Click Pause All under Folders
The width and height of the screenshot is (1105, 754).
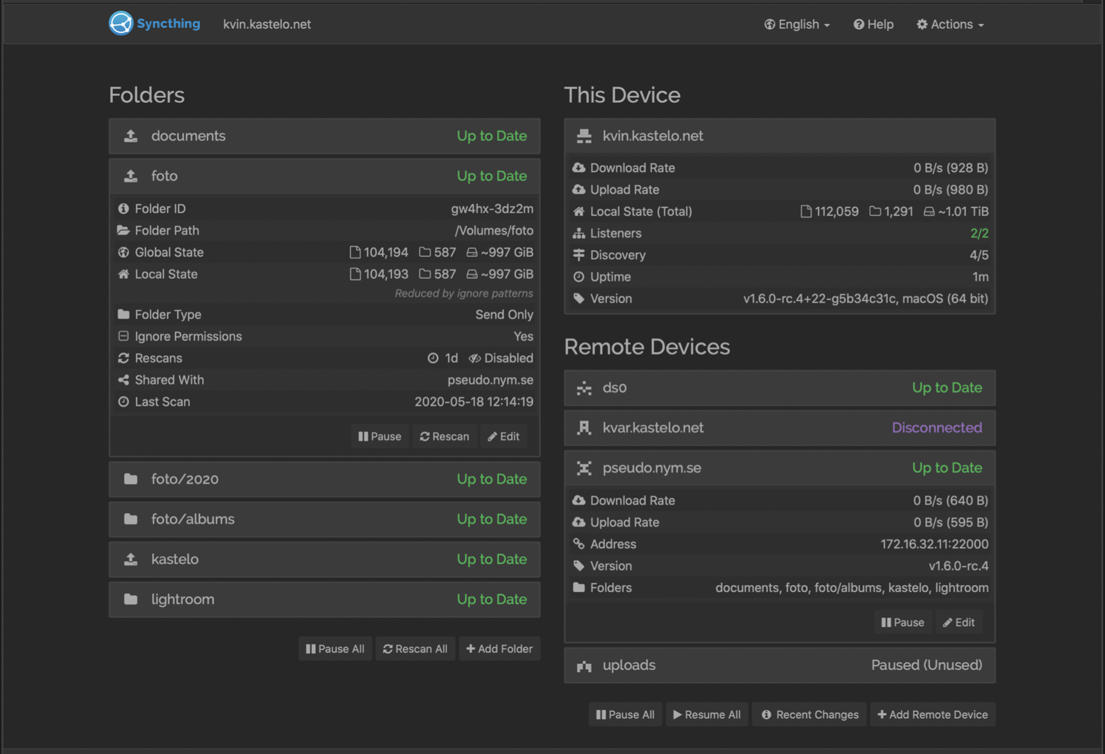(x=335, y=649)
